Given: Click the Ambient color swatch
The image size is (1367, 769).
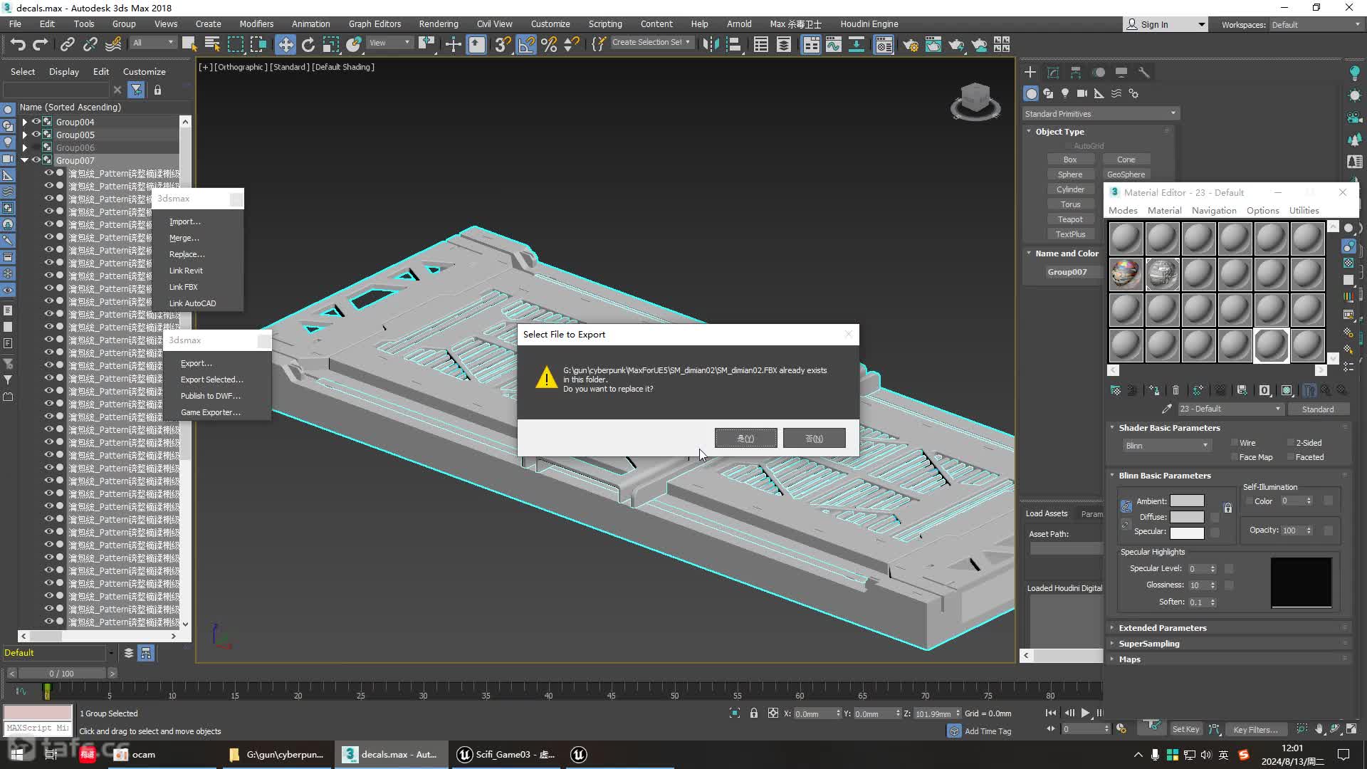Looking at the screenshot, I should coord(1187,501).
